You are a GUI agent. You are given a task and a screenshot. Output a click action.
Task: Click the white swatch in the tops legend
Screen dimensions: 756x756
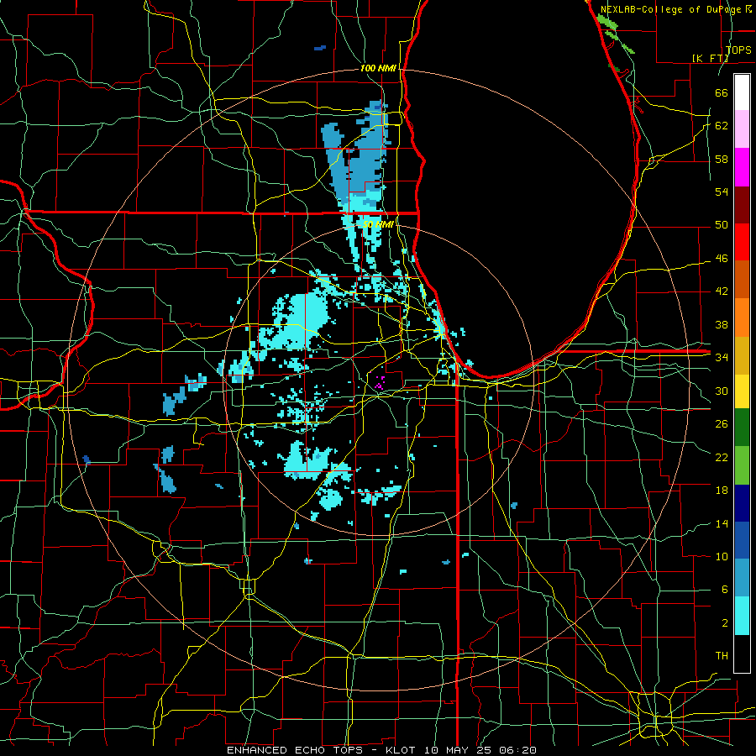coord(742,92)
